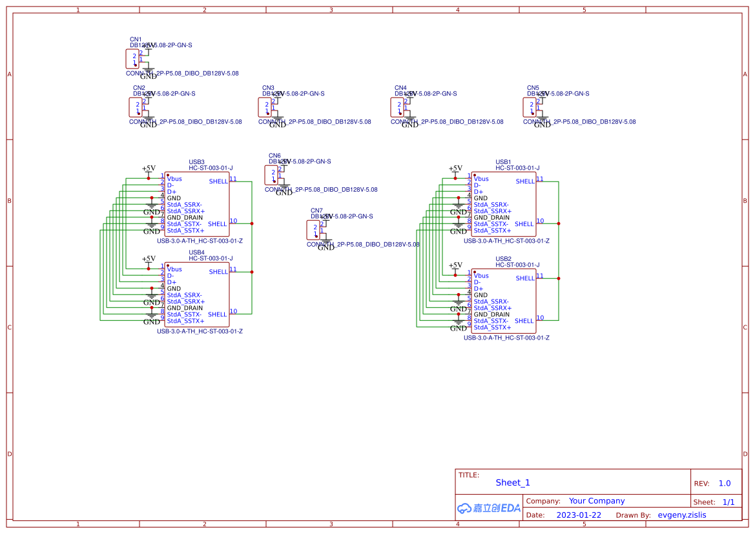Click the CONN-TH footprint text under CN1
Viewport: 755px width, 534px height.
point(182,74)
